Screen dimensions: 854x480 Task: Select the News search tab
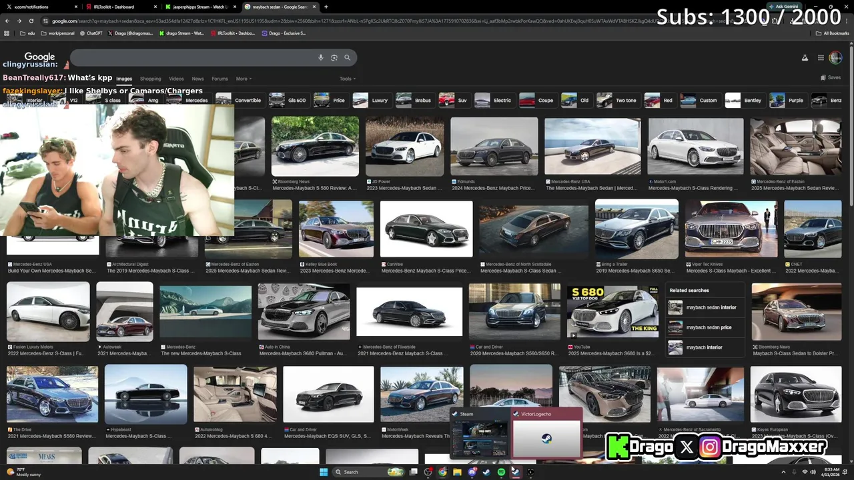(x=197, y=79)
